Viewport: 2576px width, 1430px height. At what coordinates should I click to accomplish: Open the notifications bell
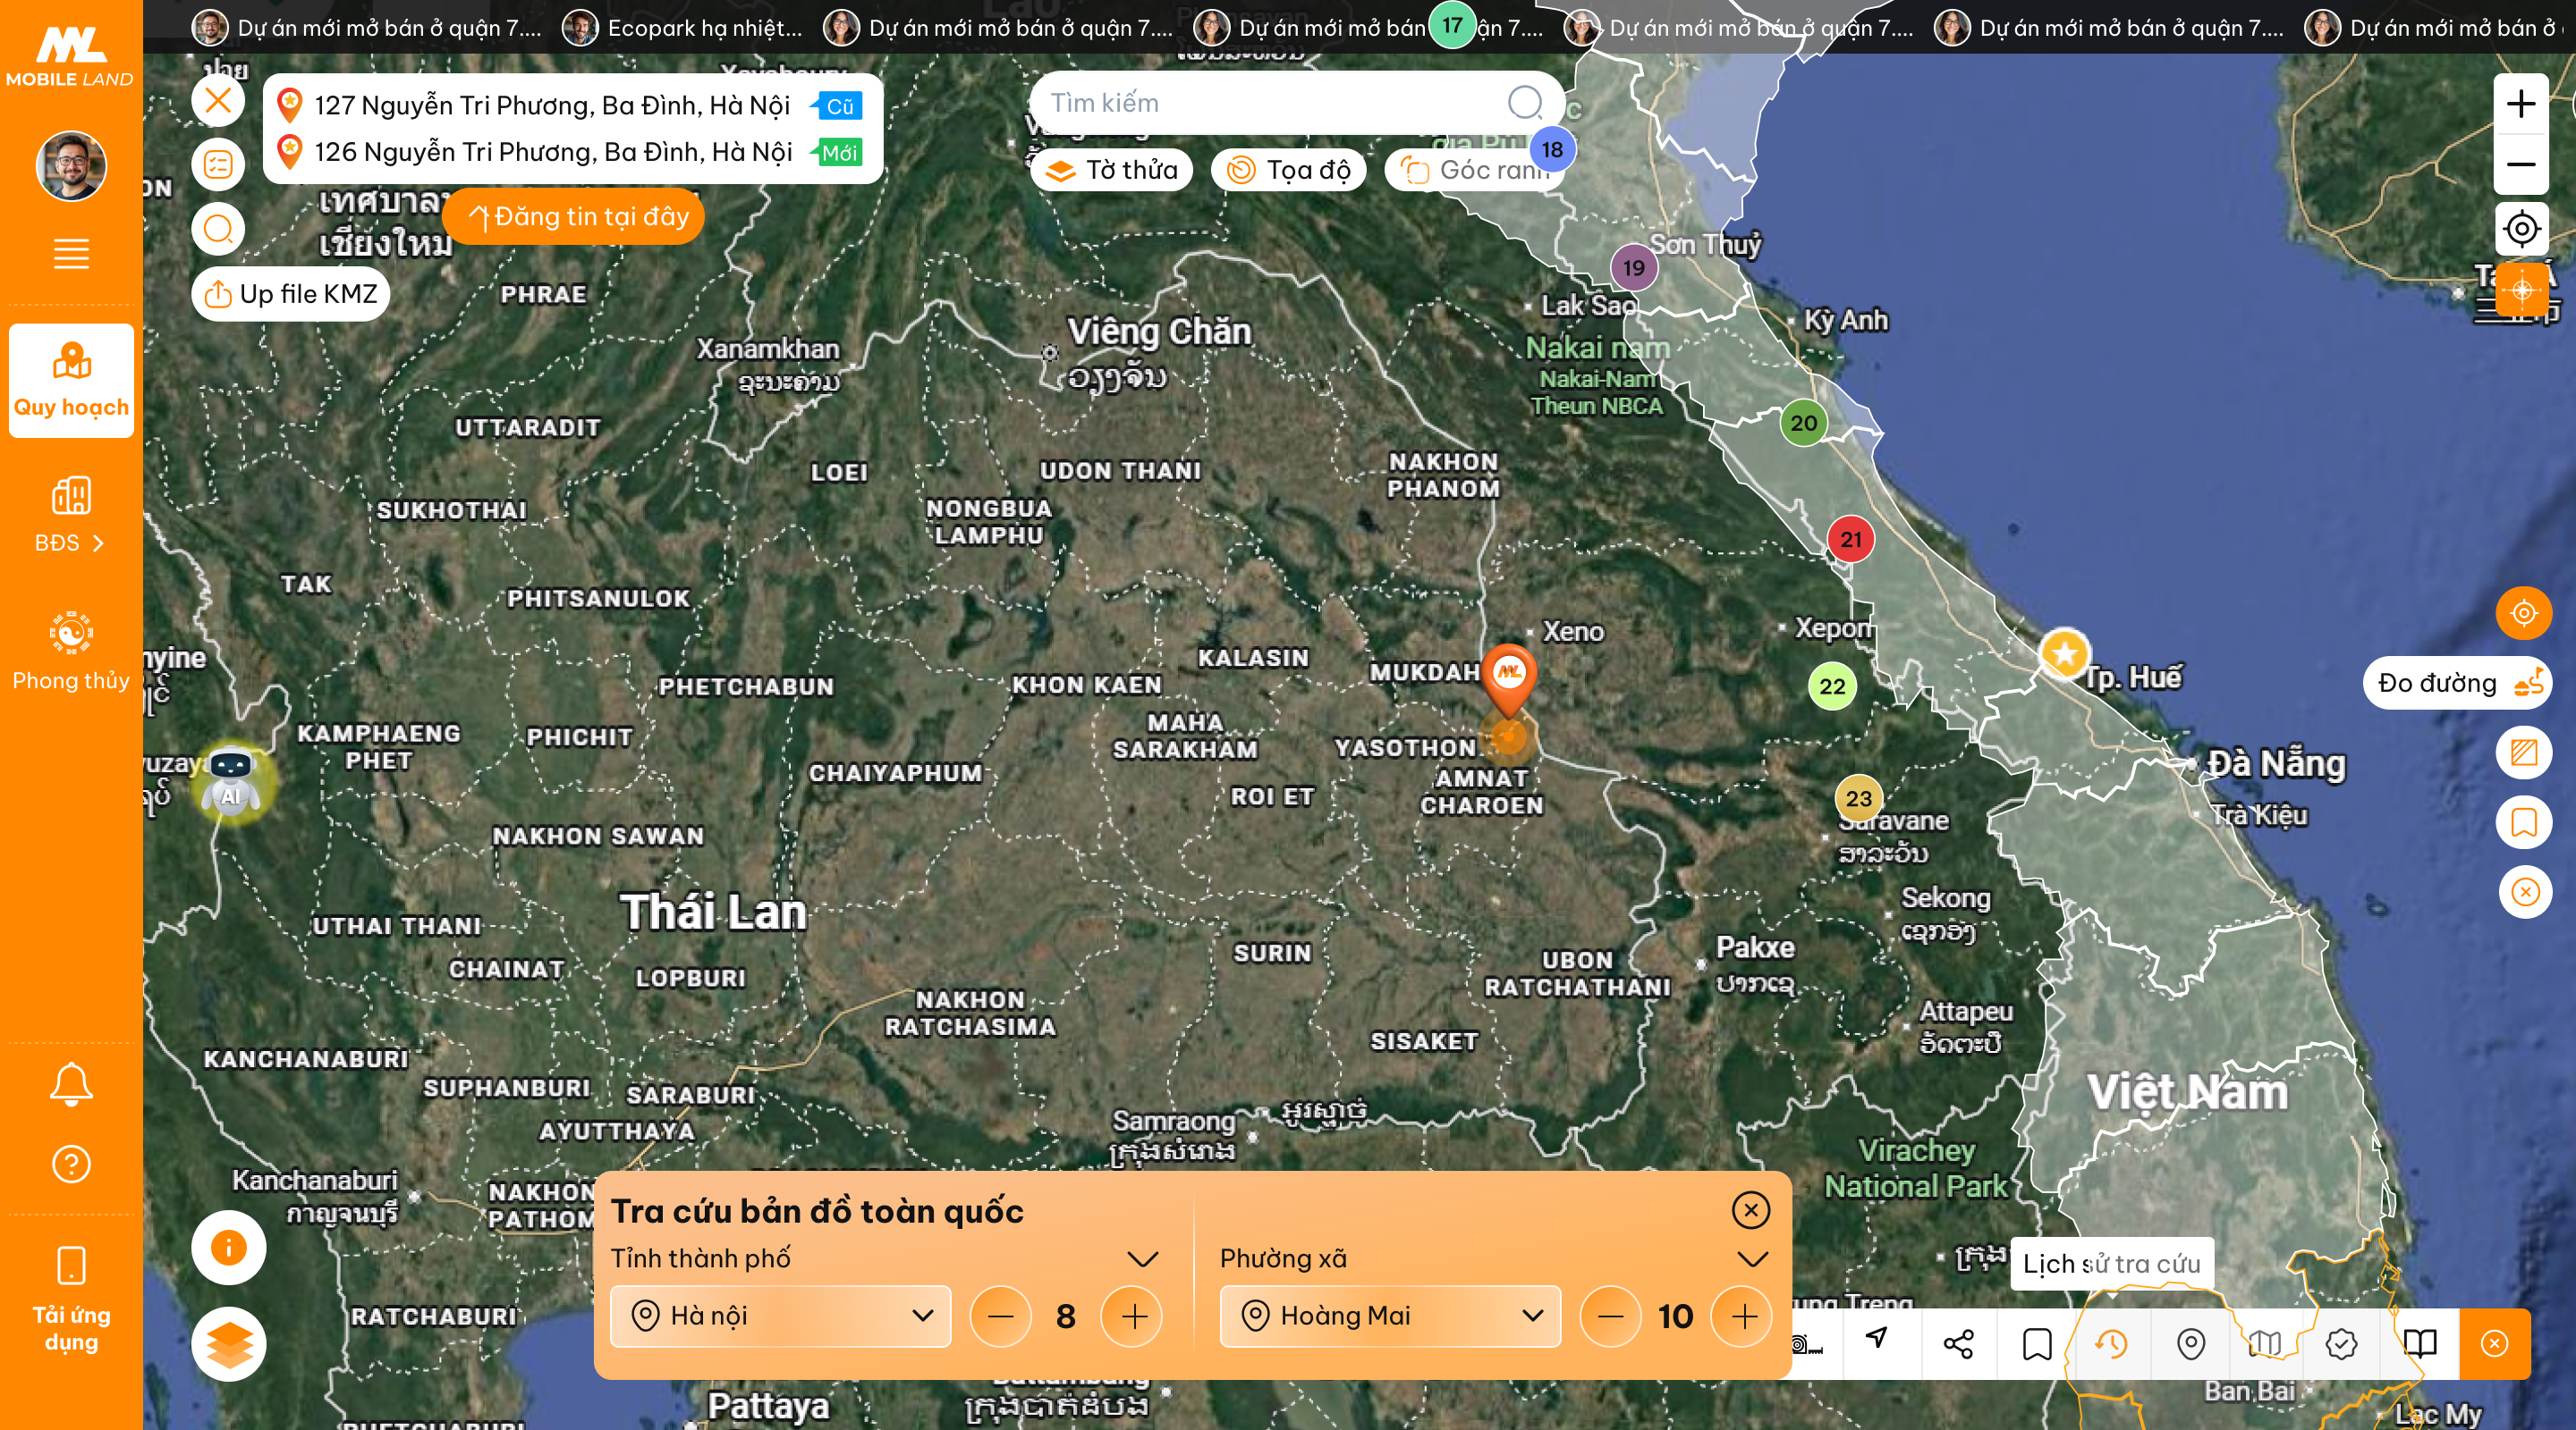71,1084
